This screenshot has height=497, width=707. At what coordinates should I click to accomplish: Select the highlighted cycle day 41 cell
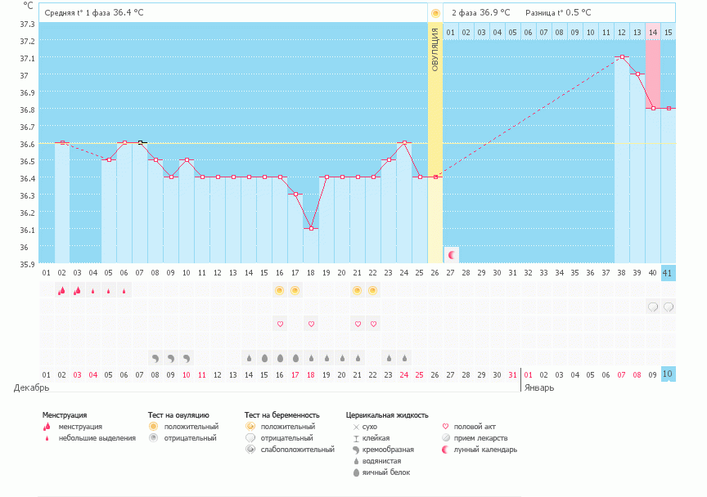[669, 273]
